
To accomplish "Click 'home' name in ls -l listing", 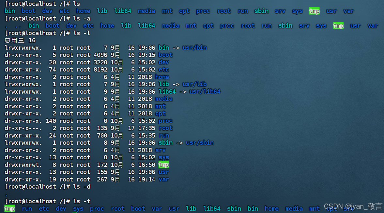I will [162, 77].
